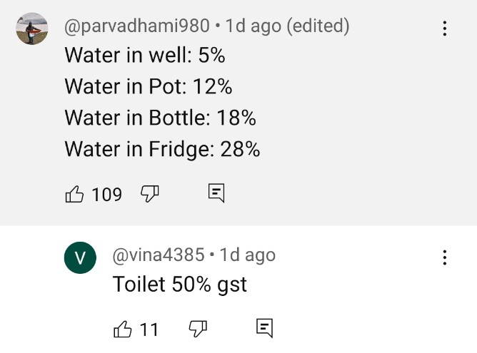
Task: Reply to the vina4385 comment
Action: pos(264,328)
